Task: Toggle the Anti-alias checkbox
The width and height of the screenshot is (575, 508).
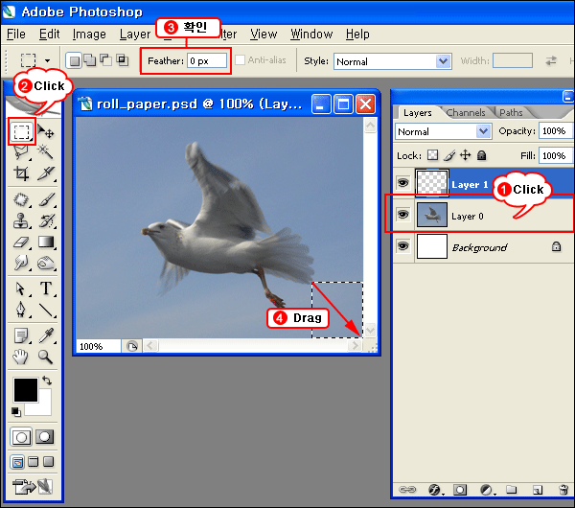Action: (x=240, y=60)
